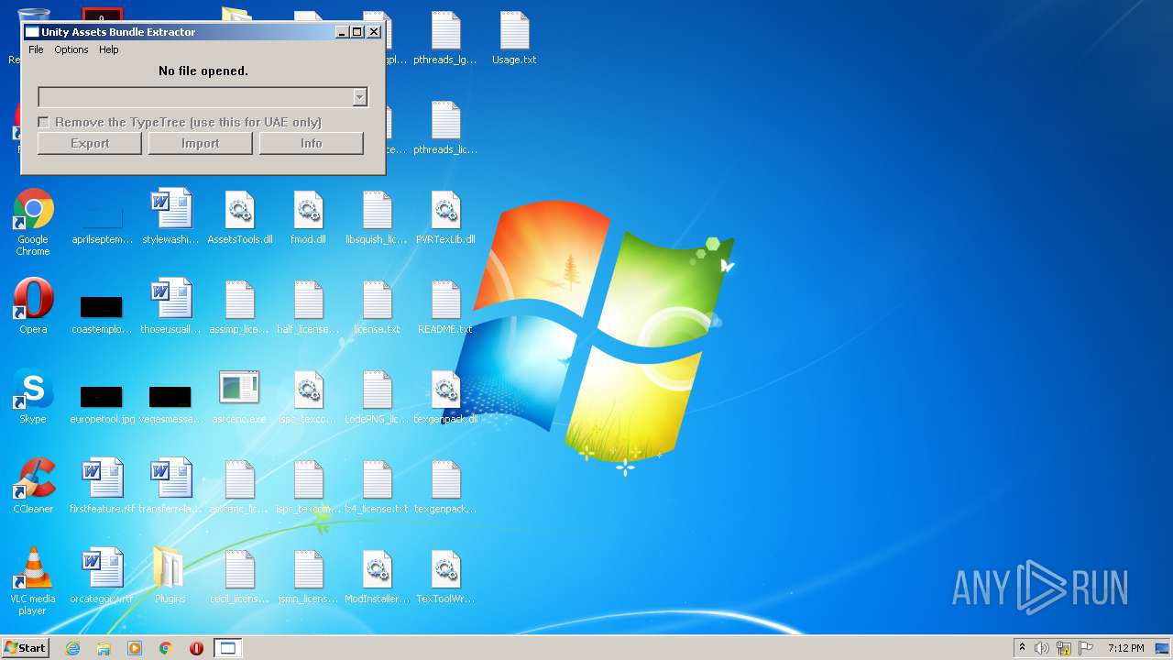
Task: Select the pthreads_lg... text file
Action: pyautogui.click(x=445, y=38)
